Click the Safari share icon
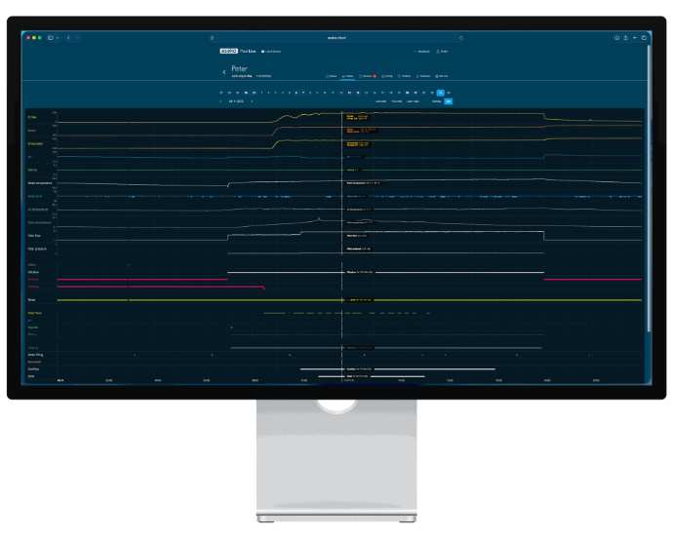673x538 pixels. (x=625, y=38)
